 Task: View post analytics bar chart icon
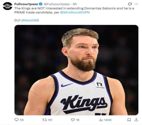(x=101, y=120)
